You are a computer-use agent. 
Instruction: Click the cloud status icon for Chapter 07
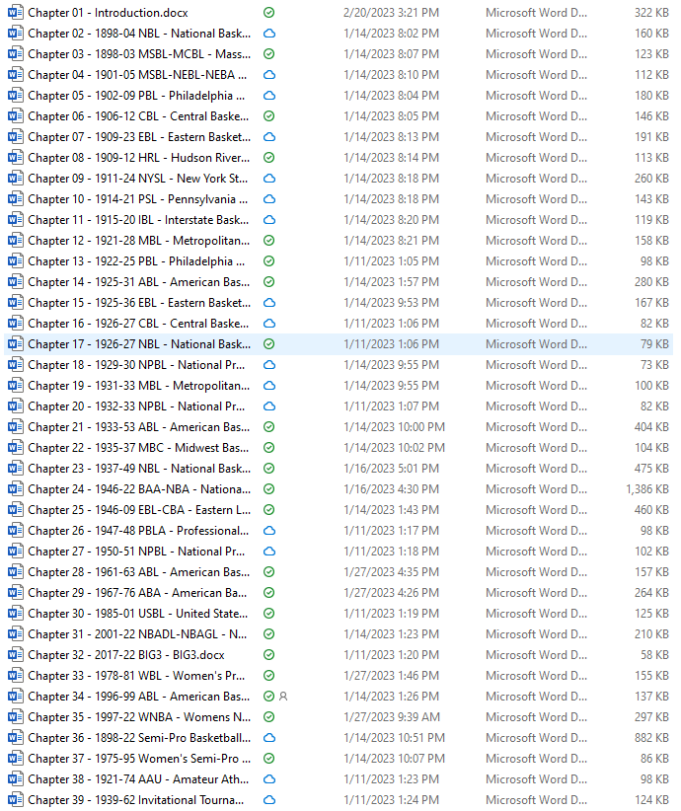click(269, 137)
